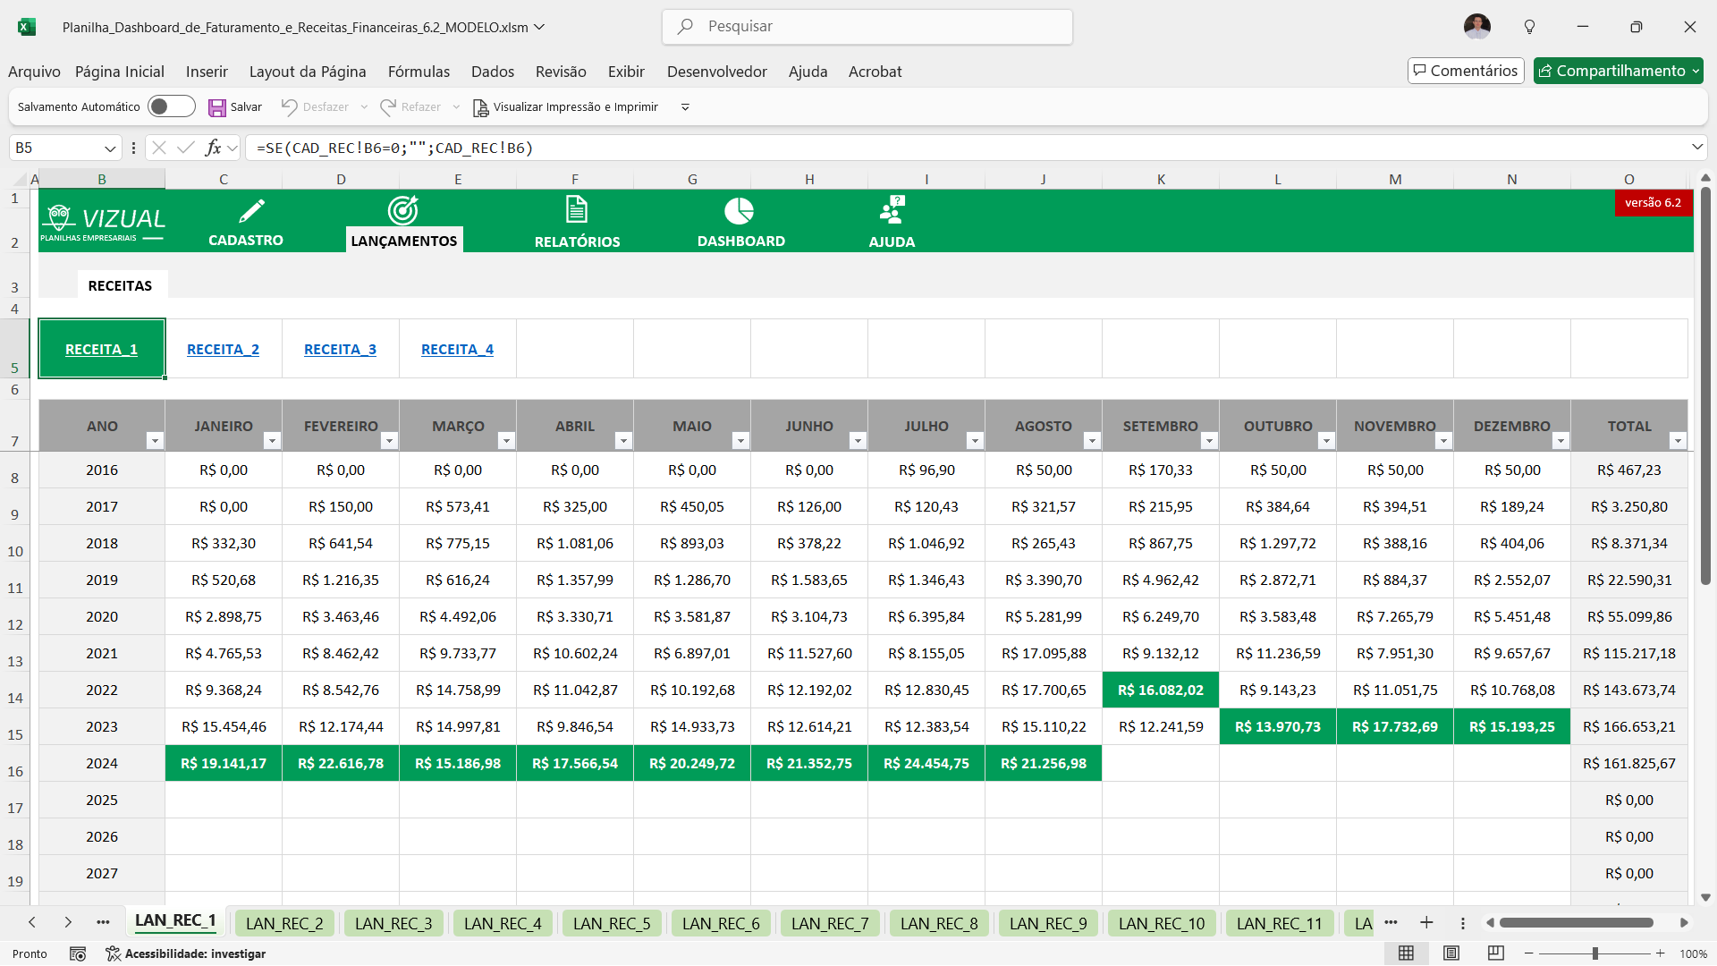Open the RECEITA_3 link
The width and height of the screenshot is (1717, 966).
tap(340, 349)
